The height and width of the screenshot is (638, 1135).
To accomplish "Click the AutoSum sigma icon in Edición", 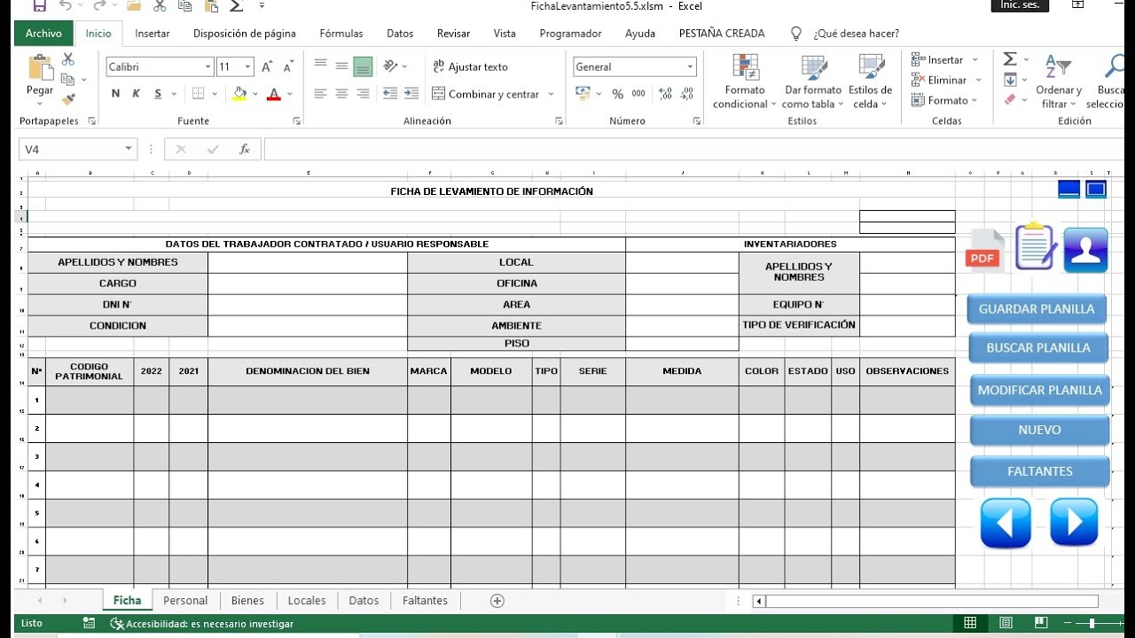I will tap(1009, 59).
